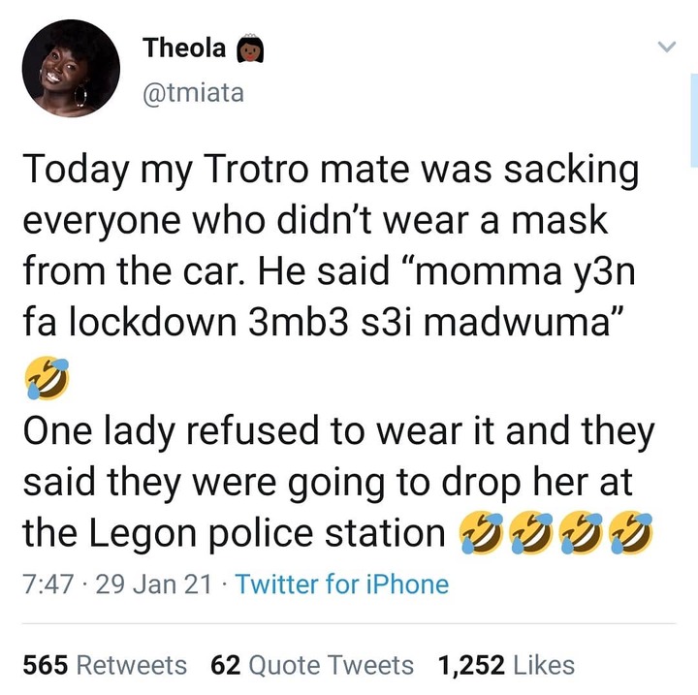Show the 1,252 Likes list
Screen dimensions: 698x695
pos(506,665)
